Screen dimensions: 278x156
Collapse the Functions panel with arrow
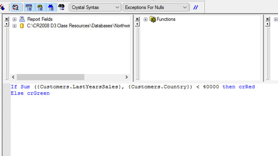pos(137,24)
